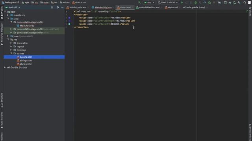Place cursor on the </resources> closing tag line

click(82, 27)
